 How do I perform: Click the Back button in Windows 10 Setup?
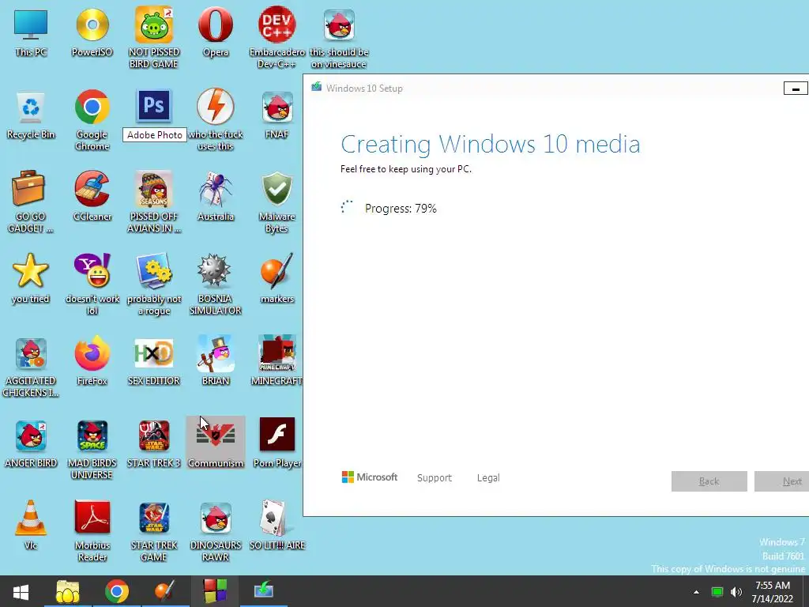click(x=709, y=481)
